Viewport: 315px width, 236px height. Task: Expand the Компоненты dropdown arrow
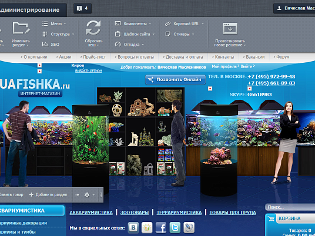150,24
